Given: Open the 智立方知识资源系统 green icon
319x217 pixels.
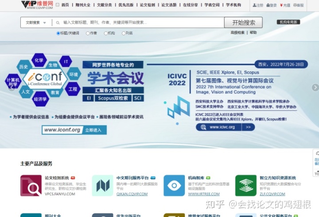Looking at the screenshot, I should tap(246, 186).
